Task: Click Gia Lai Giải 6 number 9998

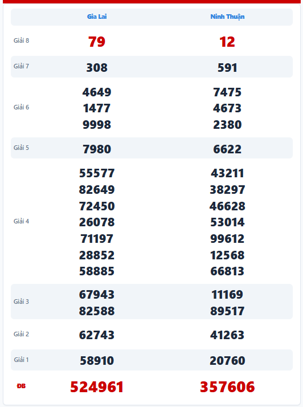Action: (97, 125)
